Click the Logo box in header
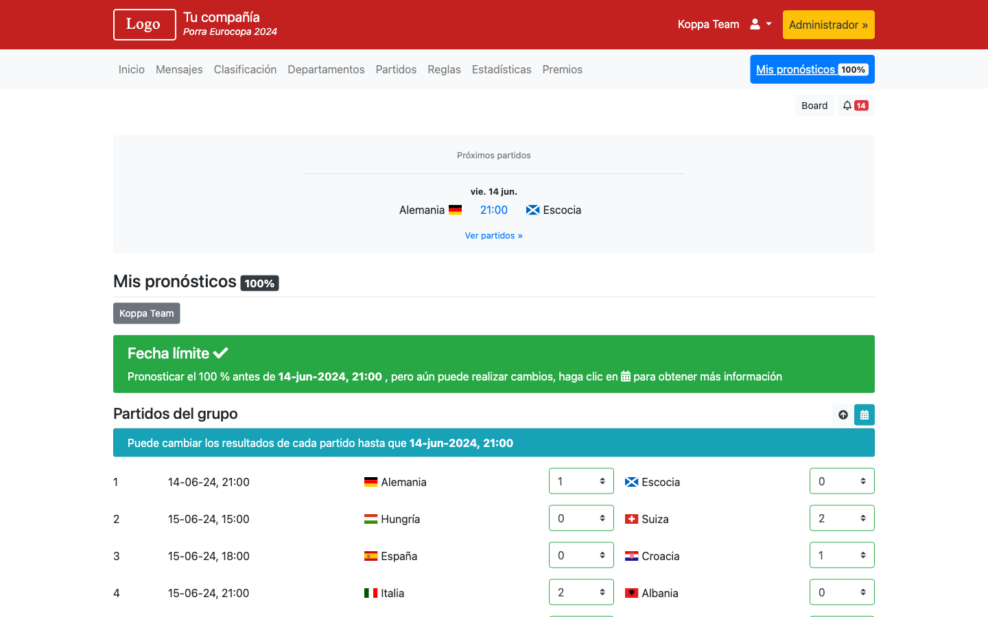The width and height of the screenshot is (988, 617). tap(145, 25)
